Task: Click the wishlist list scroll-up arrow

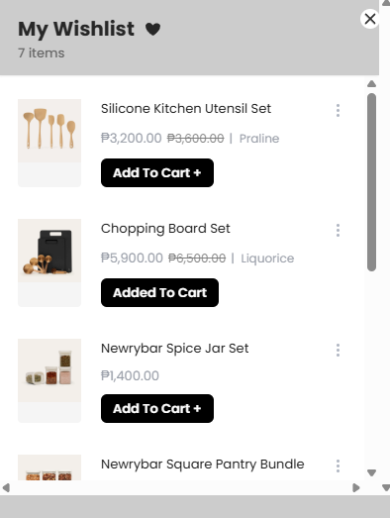Action: pos(371,84)
